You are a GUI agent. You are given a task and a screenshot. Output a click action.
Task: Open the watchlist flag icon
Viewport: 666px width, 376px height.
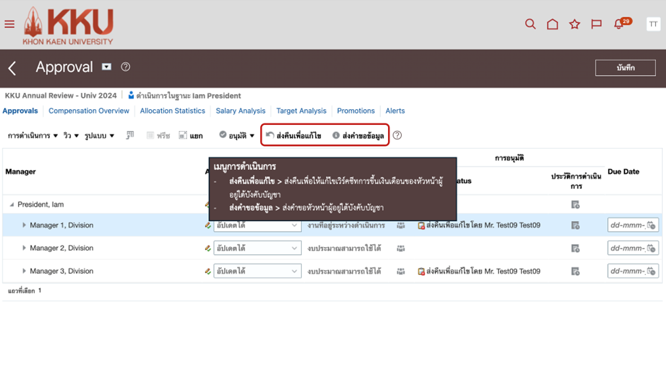[596, 25]
